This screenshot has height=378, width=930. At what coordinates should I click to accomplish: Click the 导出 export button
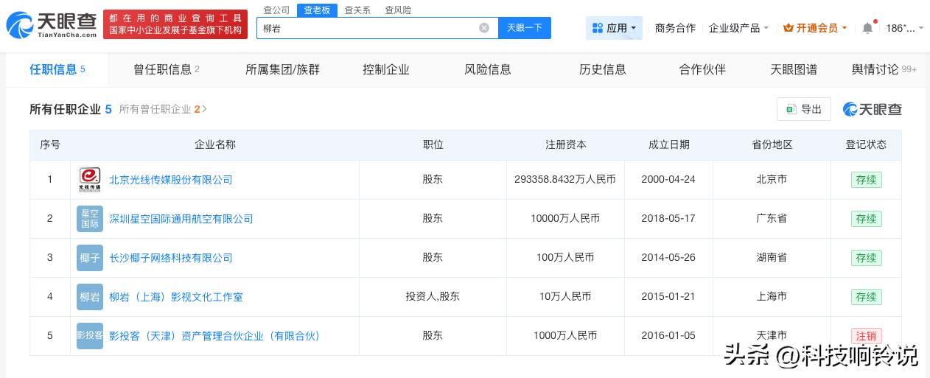tap(804, 109)
